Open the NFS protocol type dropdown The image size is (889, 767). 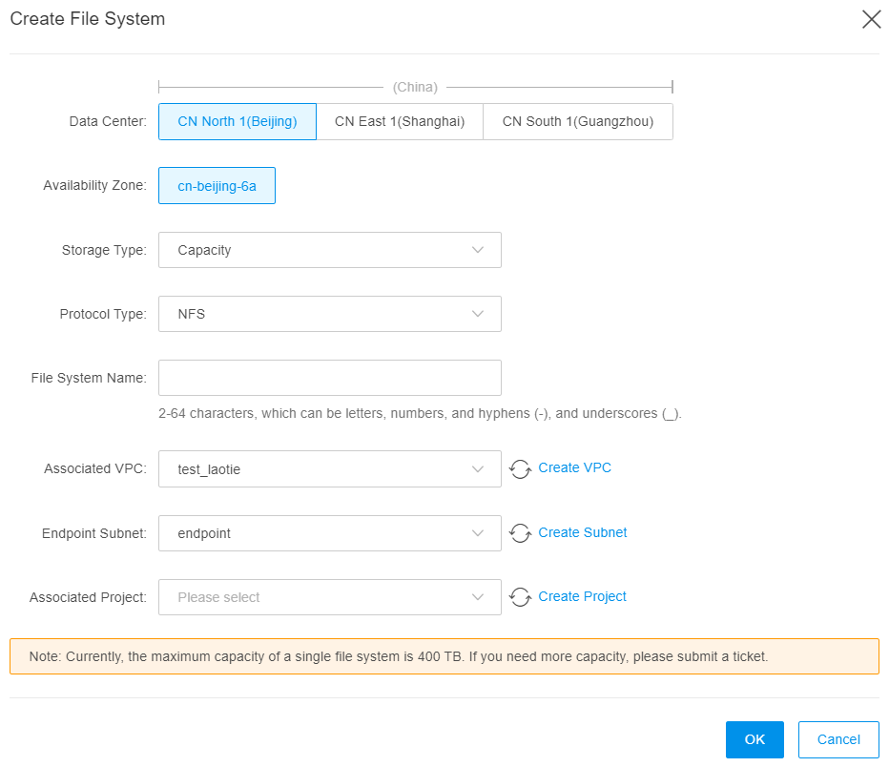point(330,314)
